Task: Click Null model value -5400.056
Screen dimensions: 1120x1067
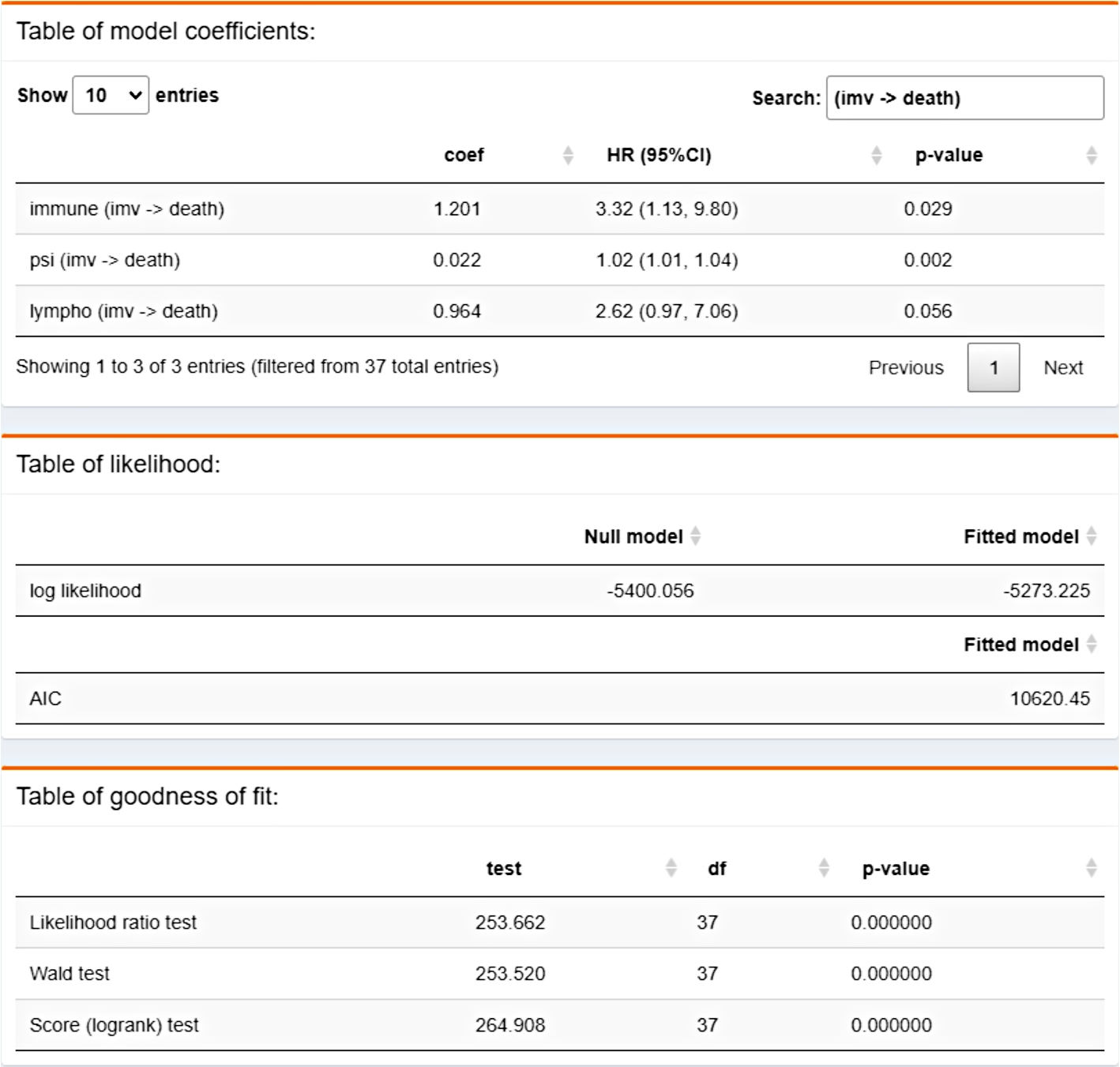Action: point(650,591)
